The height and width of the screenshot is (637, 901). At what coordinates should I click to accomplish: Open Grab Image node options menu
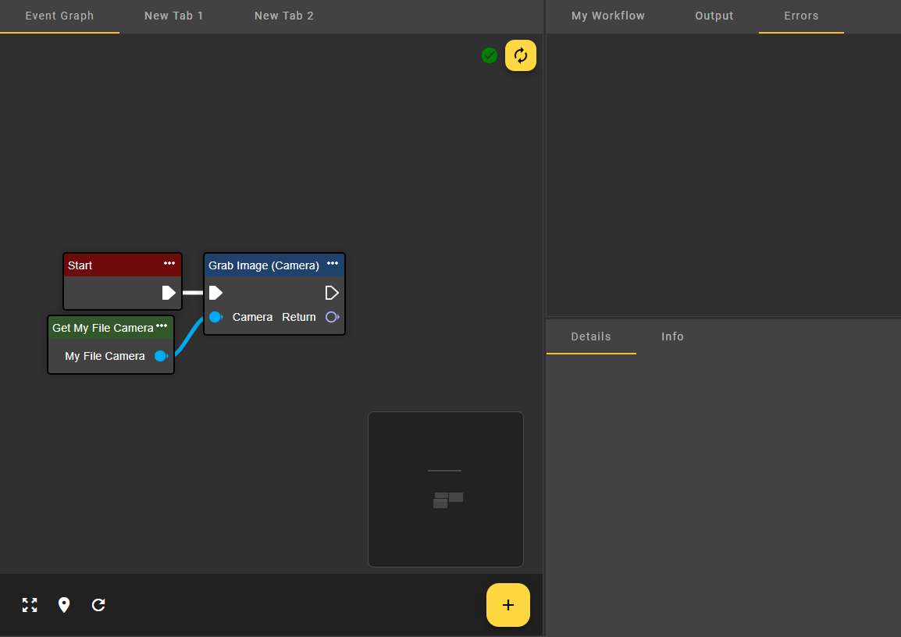click(333, 264)
